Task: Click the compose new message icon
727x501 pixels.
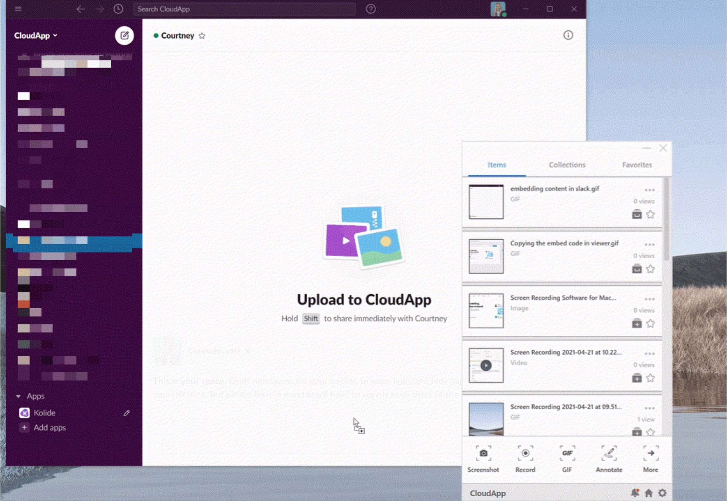Action: click(x=124, y=36)
